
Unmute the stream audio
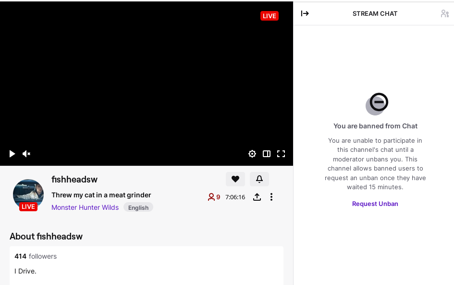(26, 154)
